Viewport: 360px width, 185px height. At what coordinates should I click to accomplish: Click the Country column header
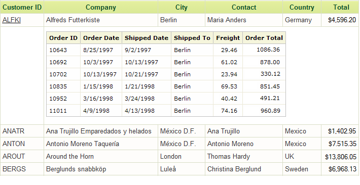click(x=302, y=7)
